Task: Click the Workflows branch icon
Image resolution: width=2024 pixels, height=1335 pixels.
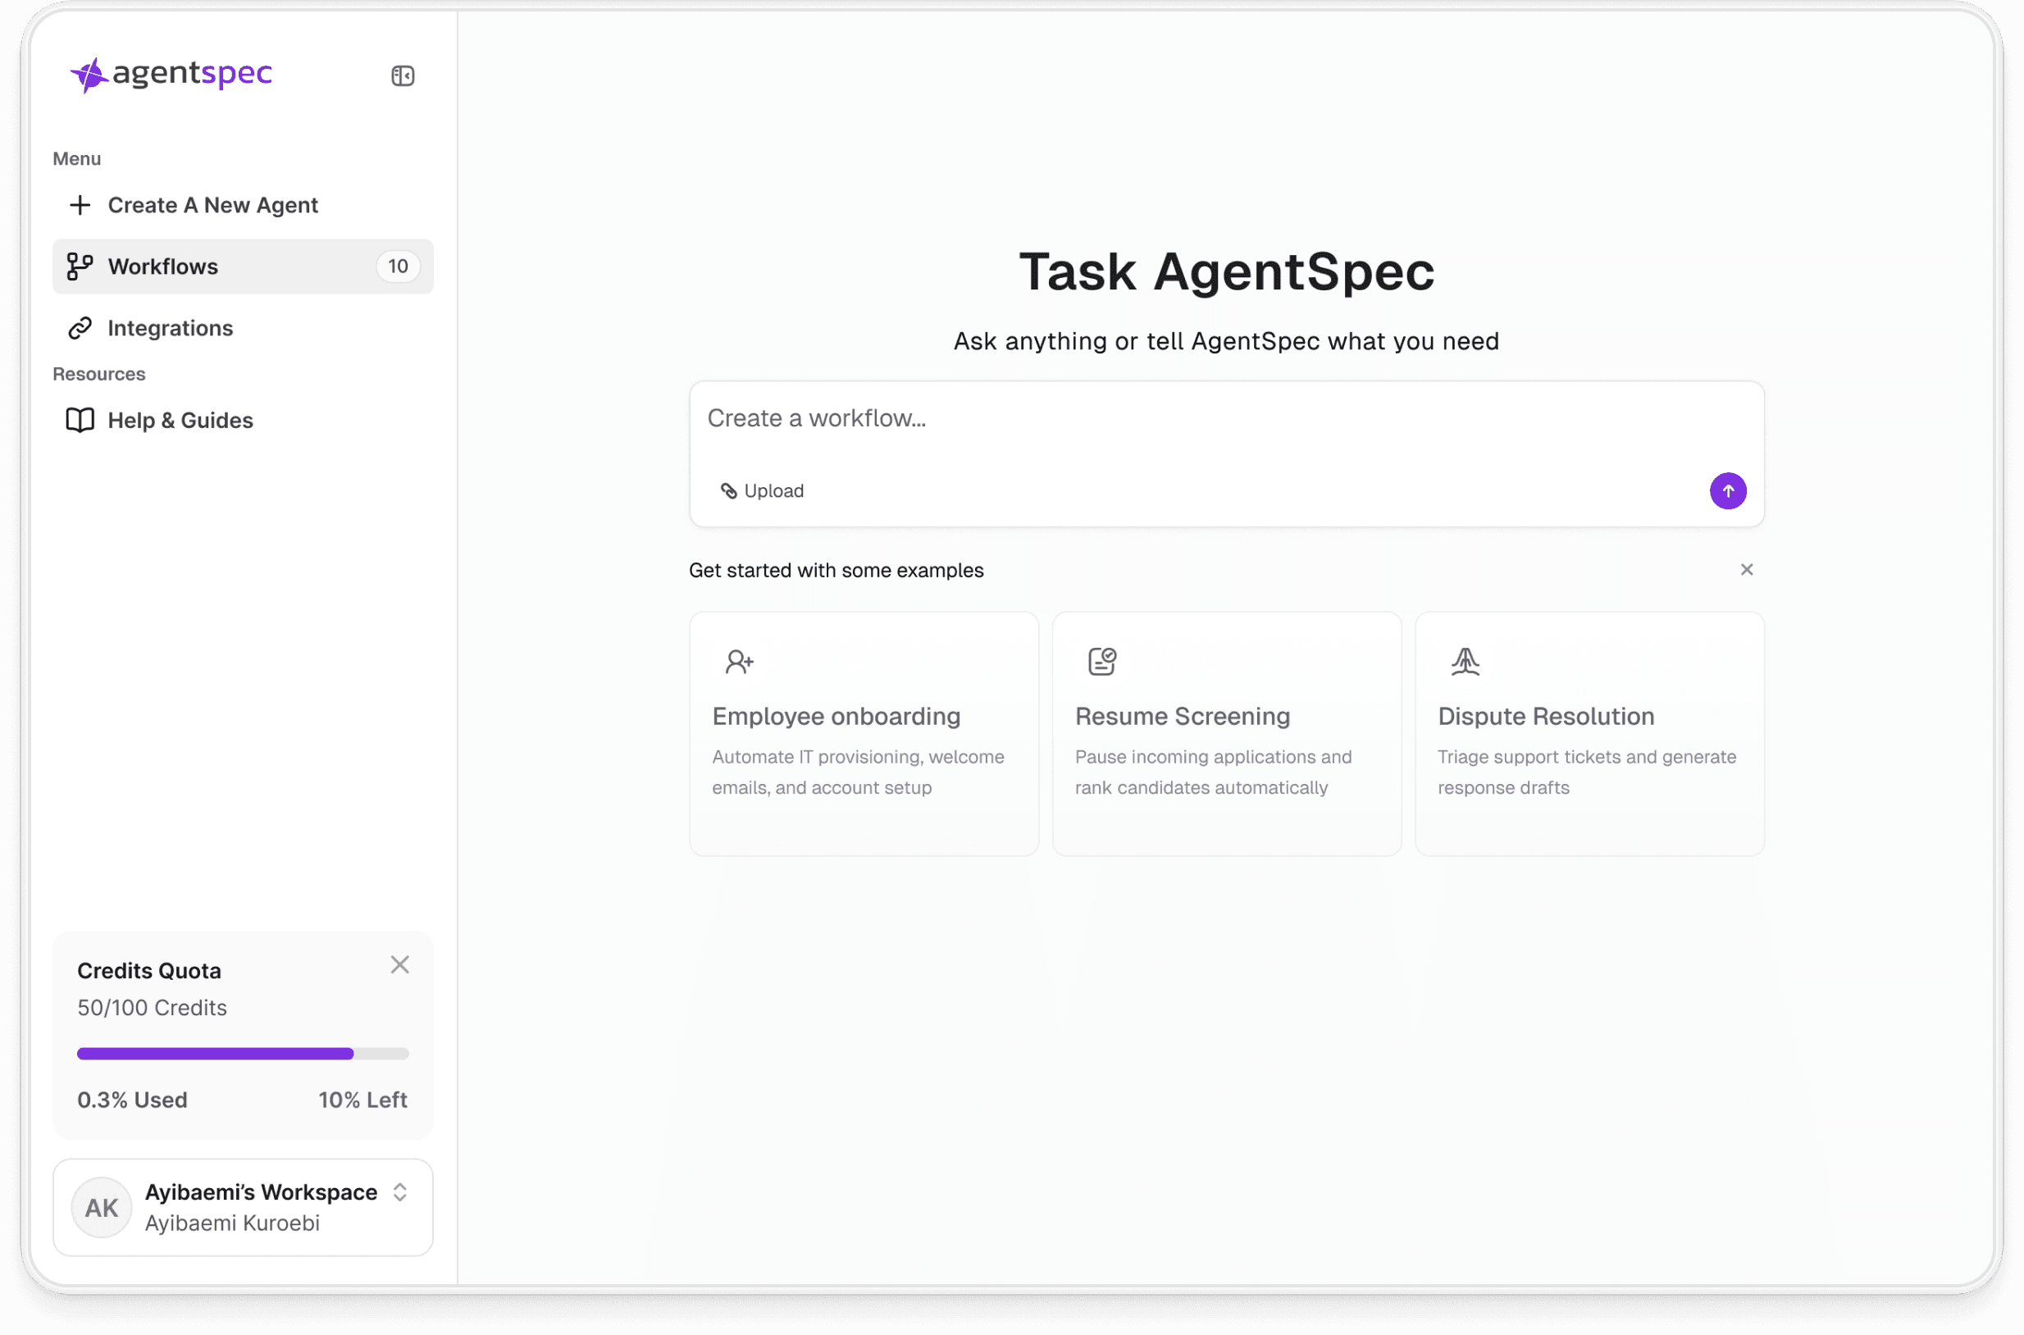Action: [x=80, y=267]
